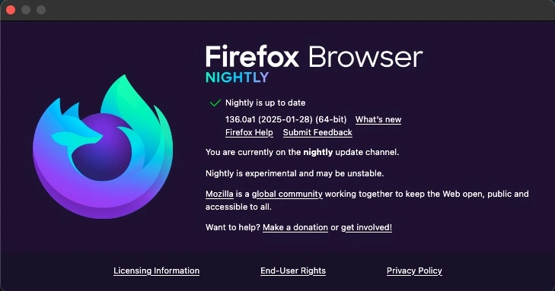Open the What's new link
The height and width of the screenshot is (291, 555).
pos(378,120)
